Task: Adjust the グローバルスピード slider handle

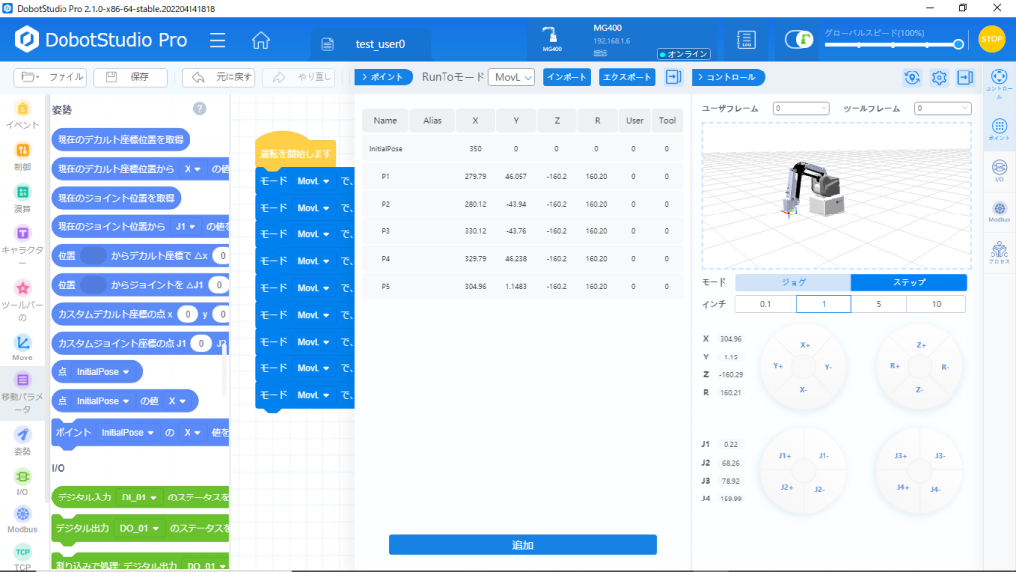Action: [958, 44]
